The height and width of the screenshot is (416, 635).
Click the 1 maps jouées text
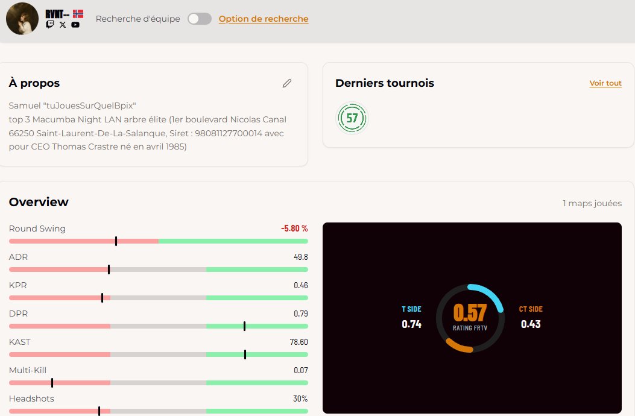(592, 203)
